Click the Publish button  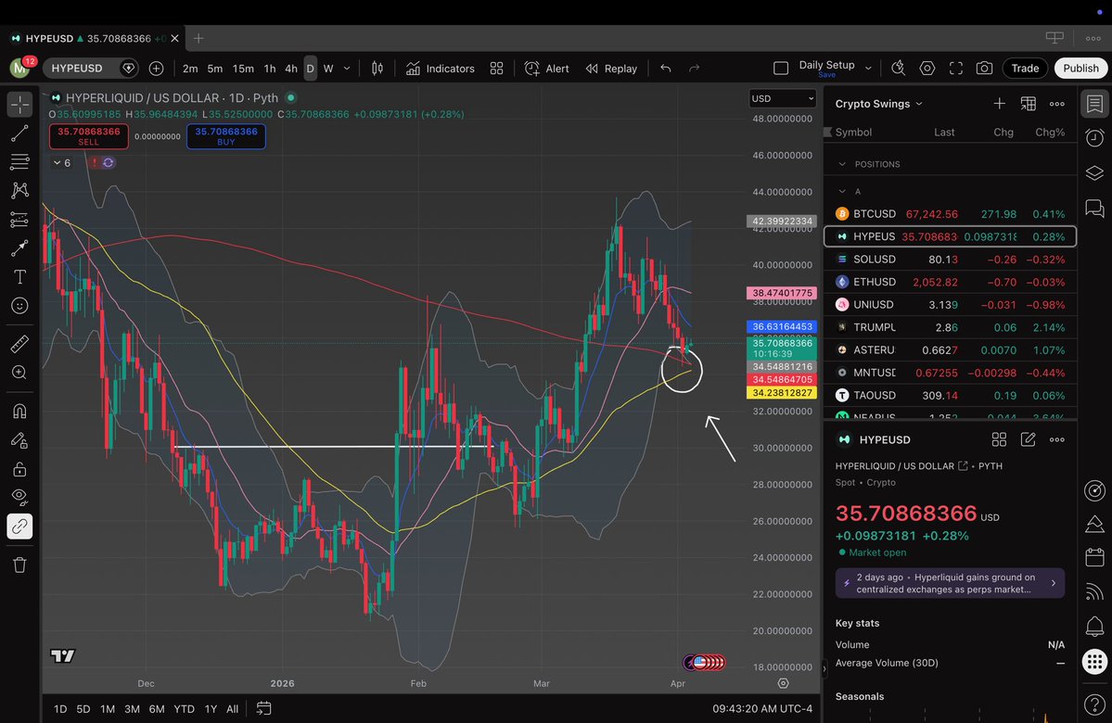[1080, 69]
